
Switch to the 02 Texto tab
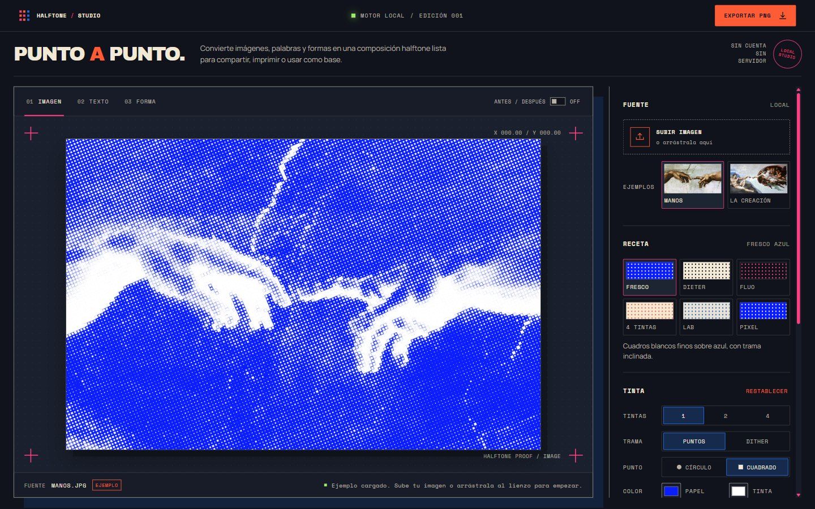[93, 102]
